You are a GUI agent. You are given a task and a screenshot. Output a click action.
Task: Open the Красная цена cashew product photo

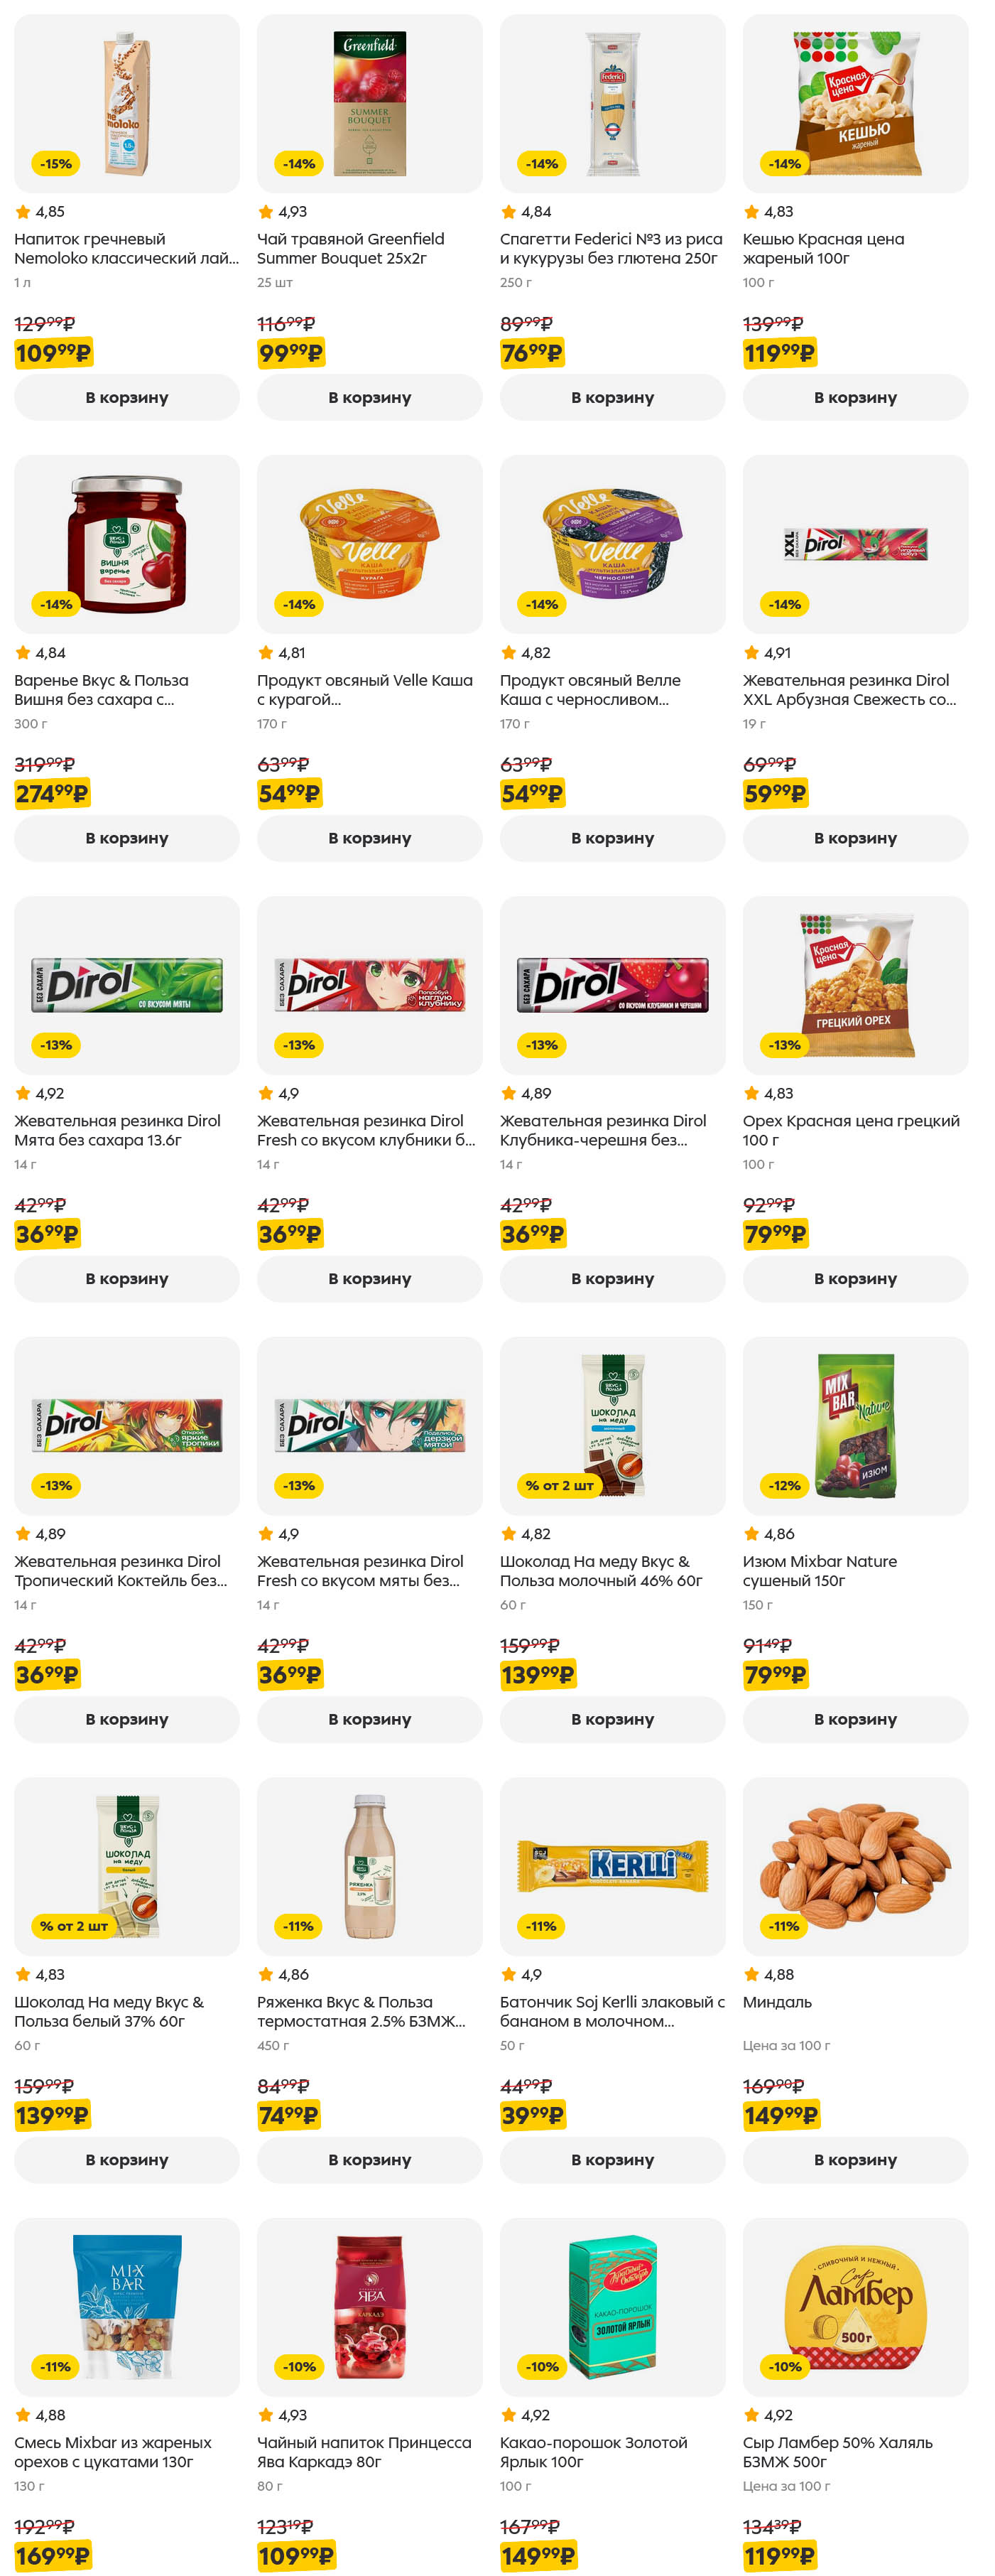(854, 103)
